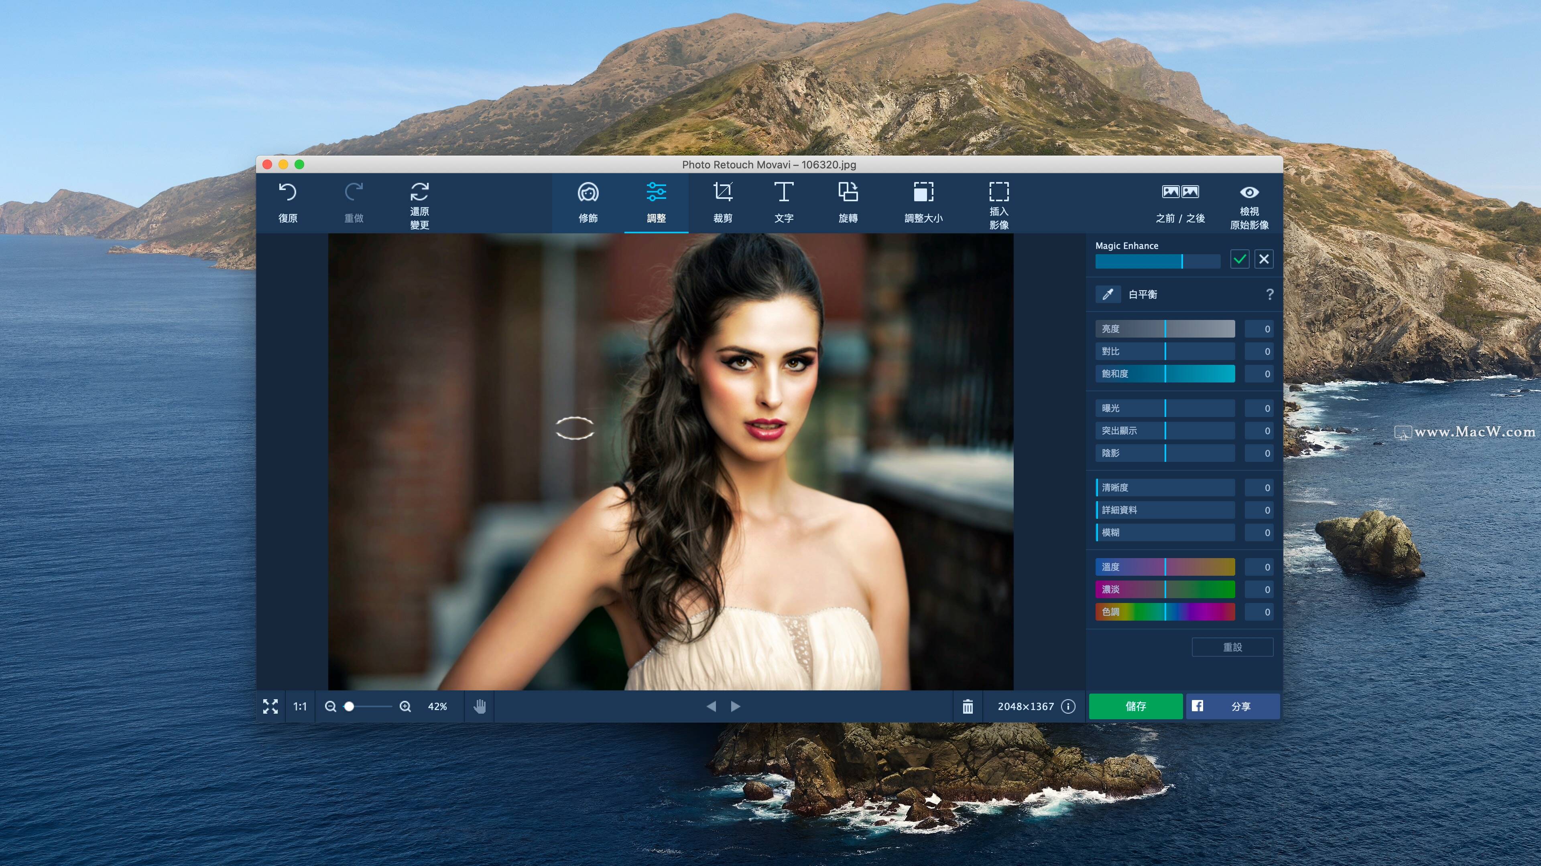Click the 模糊 blur slider
This screenshot has height=866, width=1541.
point(1165,532)
